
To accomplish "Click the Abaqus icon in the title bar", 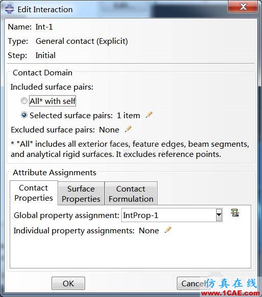I will (10, 9).
